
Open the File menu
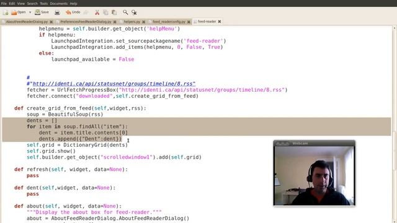click(4, 4)
